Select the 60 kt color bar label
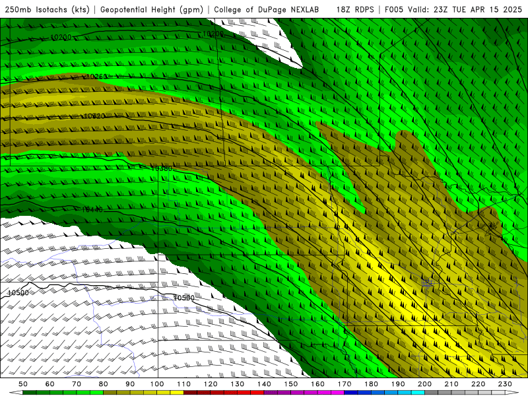The image size is (528, 396). [x=50, y=384]
